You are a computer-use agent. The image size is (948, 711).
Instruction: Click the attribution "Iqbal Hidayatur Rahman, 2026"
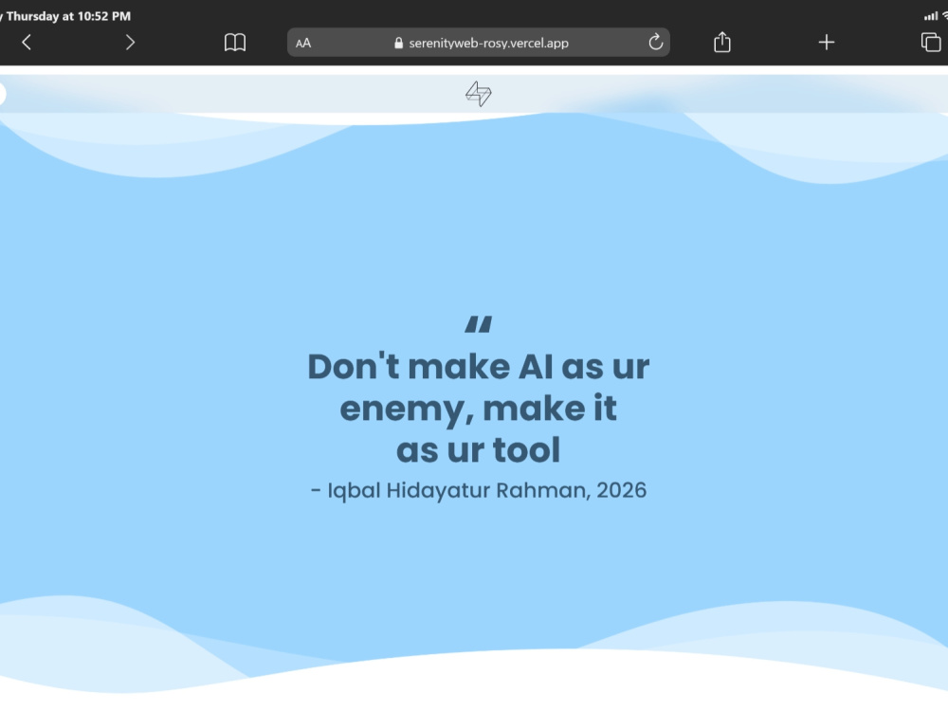click(486, 490)
